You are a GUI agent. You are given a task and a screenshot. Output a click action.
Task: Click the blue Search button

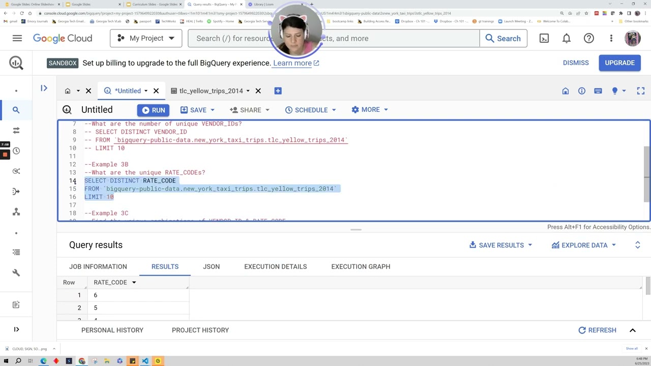tap(503, 38)
